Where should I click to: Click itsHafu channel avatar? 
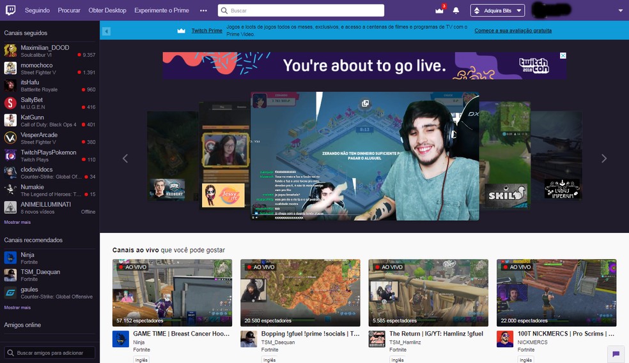point(10,85)
